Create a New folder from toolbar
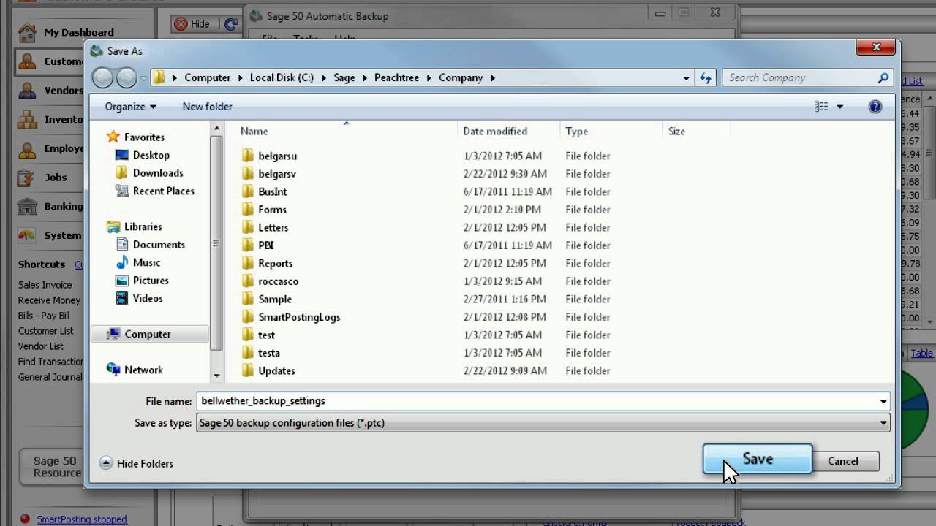The width and height of the screenshot is (936, 526). pos(207,107)
